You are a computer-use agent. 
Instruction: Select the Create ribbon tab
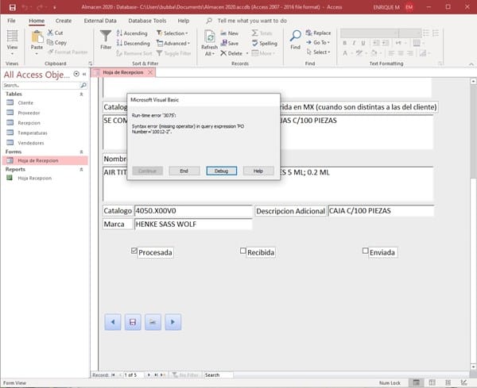(x=64, y=21)
